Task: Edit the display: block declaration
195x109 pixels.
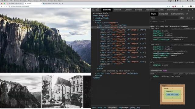Action: 161,31
